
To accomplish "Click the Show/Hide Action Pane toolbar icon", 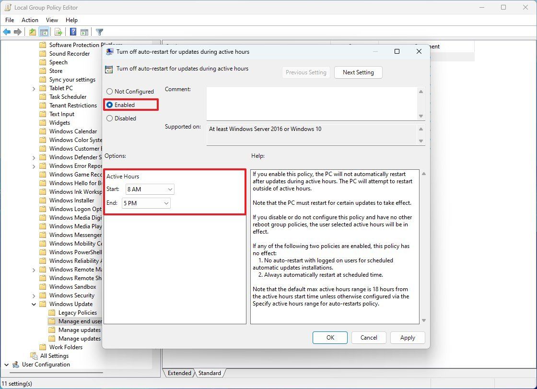I will (x=84, y=32).
